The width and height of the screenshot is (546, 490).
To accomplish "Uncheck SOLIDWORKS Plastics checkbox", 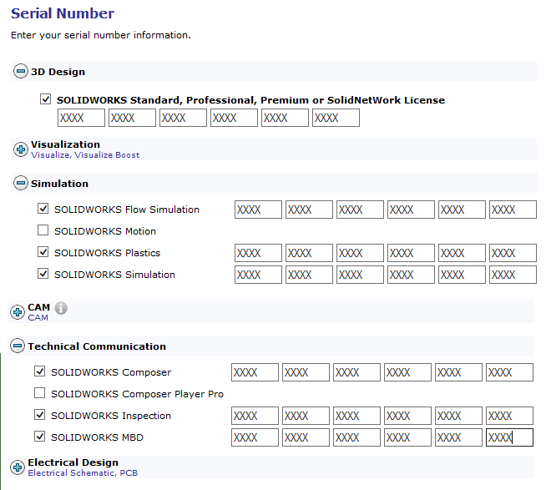I will pyautogui.click(x=43, y=253).
